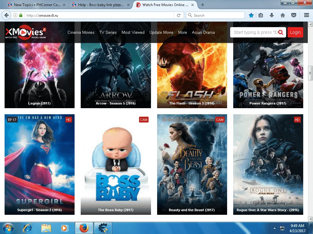Click the red magnifier search icon on XMovies
The image size is (313, 234).
click(281, 32)
